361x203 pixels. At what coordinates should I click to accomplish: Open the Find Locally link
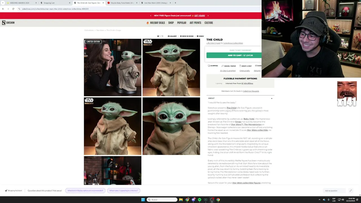(245, 71)
